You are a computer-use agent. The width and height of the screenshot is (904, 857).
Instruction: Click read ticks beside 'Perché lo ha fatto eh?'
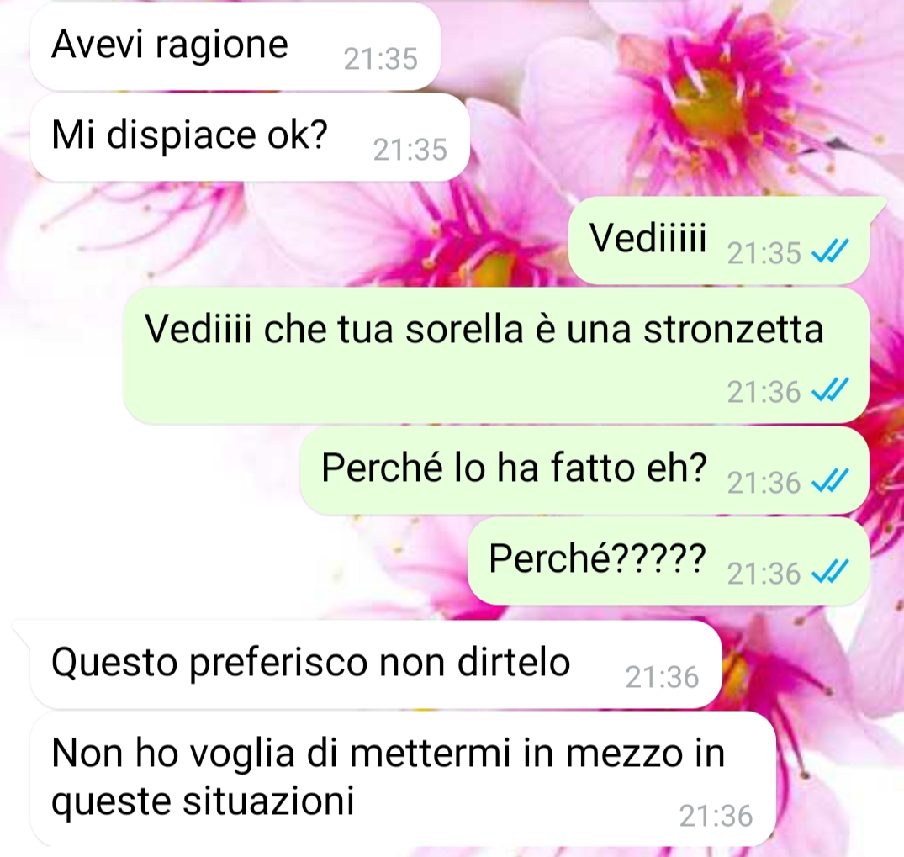[830, 482]
